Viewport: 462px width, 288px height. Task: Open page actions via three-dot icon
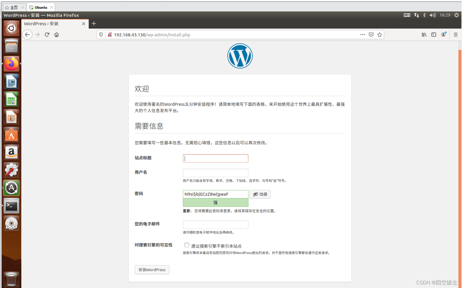coord(362,35)
